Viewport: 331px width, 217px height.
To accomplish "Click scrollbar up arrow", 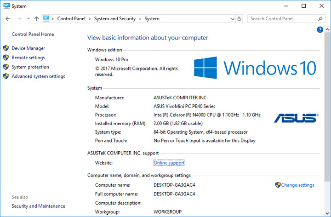I will click(327, 29).
